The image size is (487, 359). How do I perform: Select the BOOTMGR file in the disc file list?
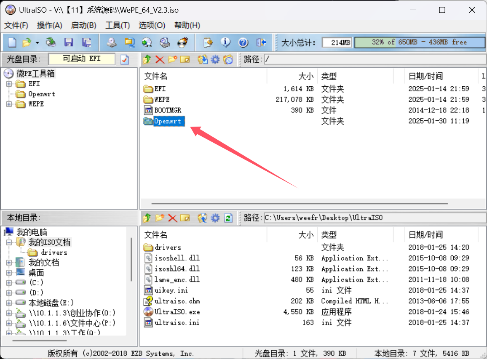coord(168,110)
